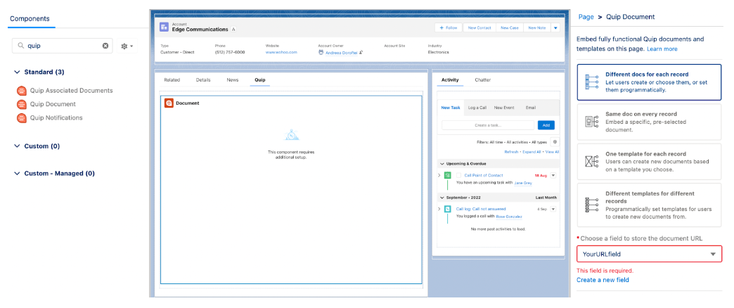Open the Components panel tab
The image size is (734, 308).
[30, 19]
